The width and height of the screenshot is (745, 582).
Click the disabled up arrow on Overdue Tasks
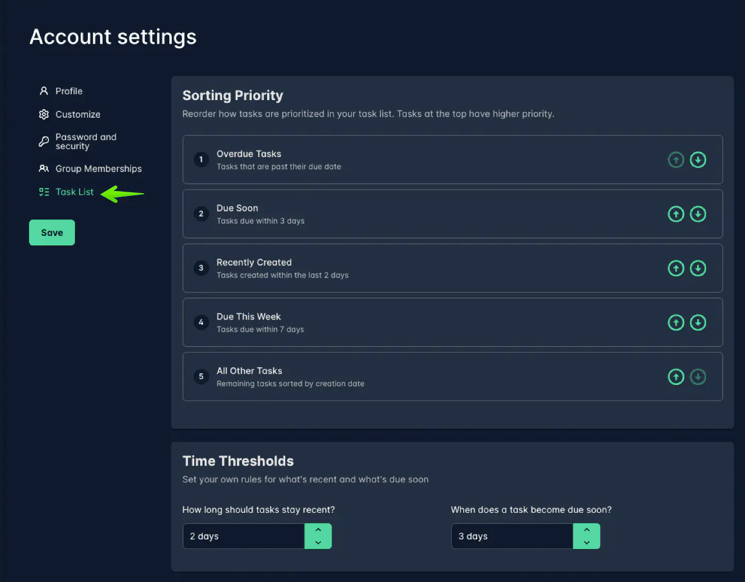676,160
